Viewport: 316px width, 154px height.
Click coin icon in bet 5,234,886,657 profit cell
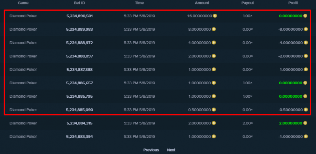coord(305,83)
